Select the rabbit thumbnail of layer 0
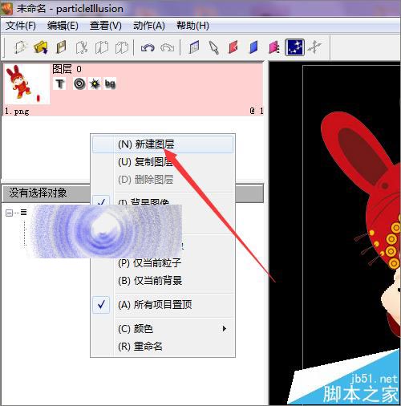Viewport: 401px width, 406px height. [x=26, y=84]
